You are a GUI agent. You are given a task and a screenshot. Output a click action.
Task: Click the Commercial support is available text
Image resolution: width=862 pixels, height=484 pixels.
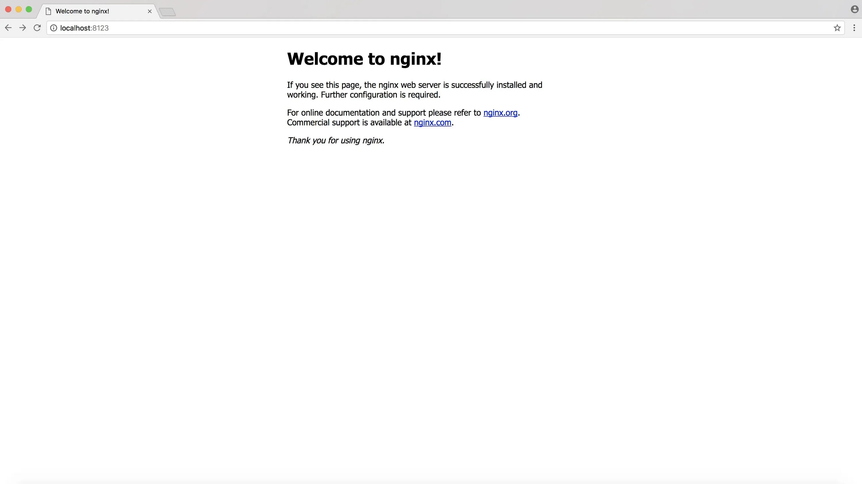[x=349, y=123]
